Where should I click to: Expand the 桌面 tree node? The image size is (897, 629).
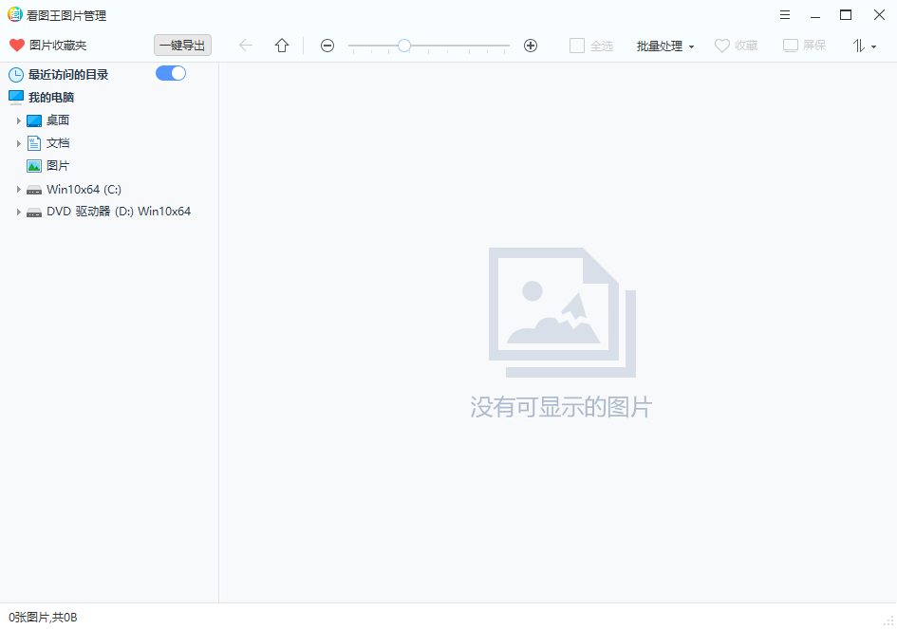[19, 120]
